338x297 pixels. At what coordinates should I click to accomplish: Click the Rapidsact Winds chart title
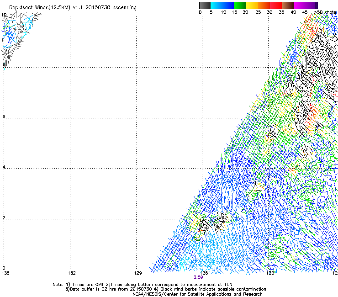click(x=73, y=8)
